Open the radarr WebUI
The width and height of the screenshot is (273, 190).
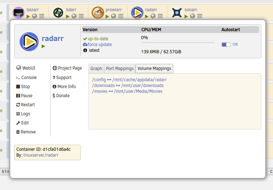(26, 68)
